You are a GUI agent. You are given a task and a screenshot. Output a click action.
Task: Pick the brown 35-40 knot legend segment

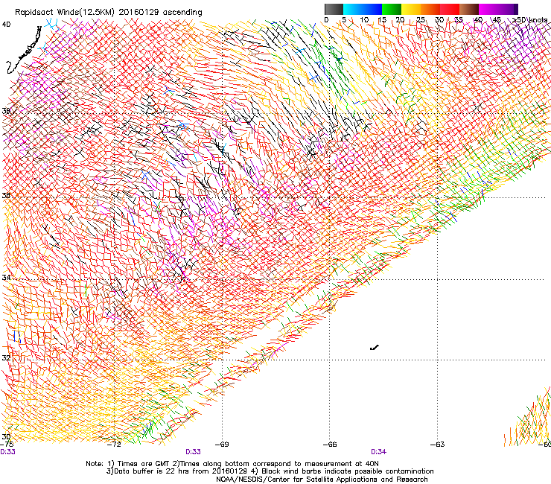click(x=469, y=9)
